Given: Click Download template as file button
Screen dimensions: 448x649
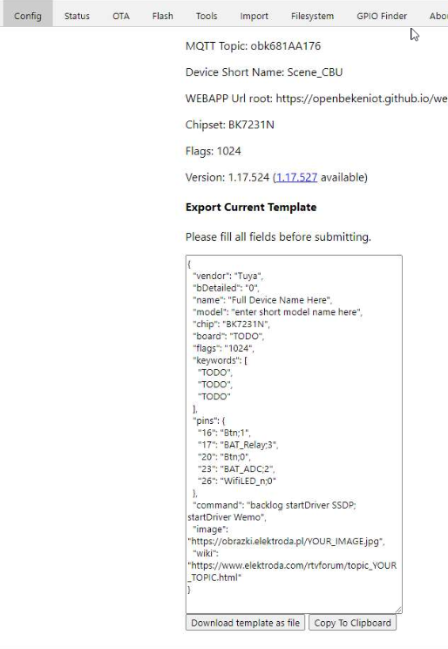Looking at the screenshot, I should point(245,623).
